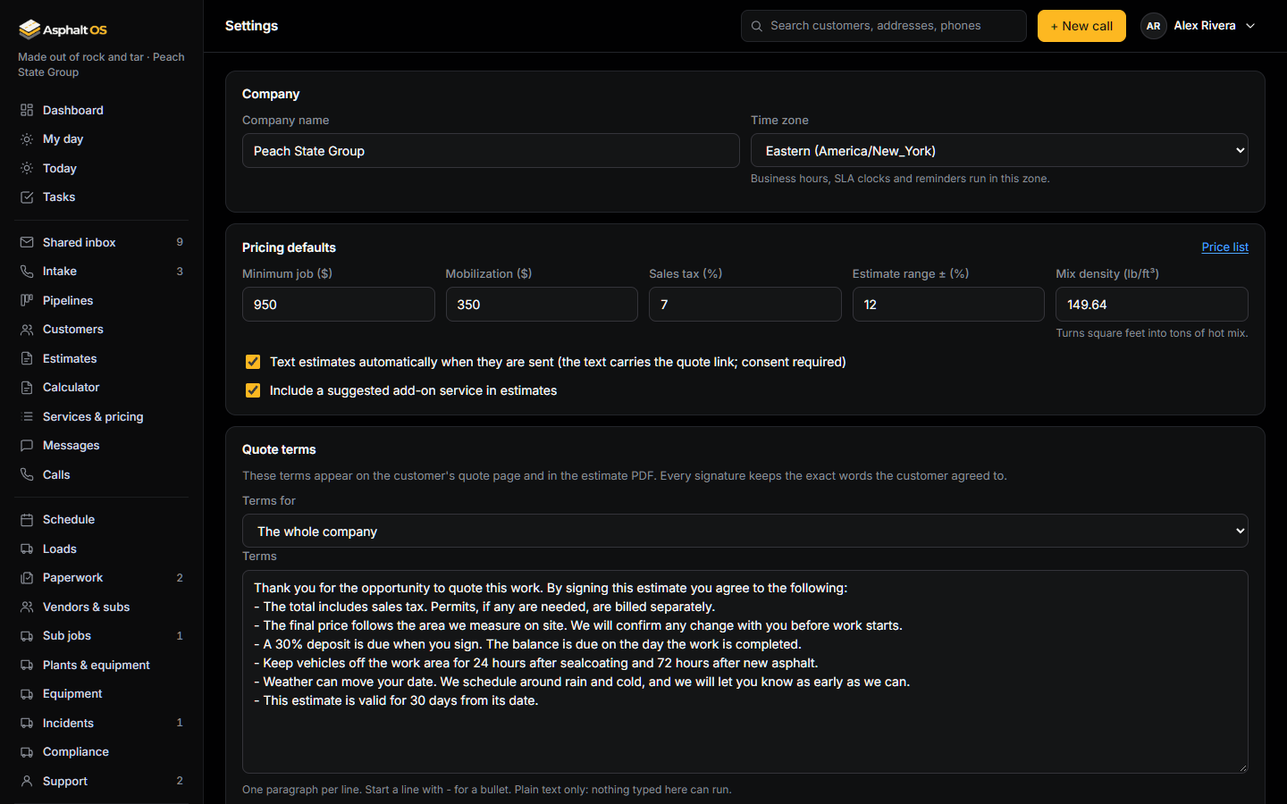1287x804 pixels.
Task: Click the My day sun icon
Action: click(27, 139)
